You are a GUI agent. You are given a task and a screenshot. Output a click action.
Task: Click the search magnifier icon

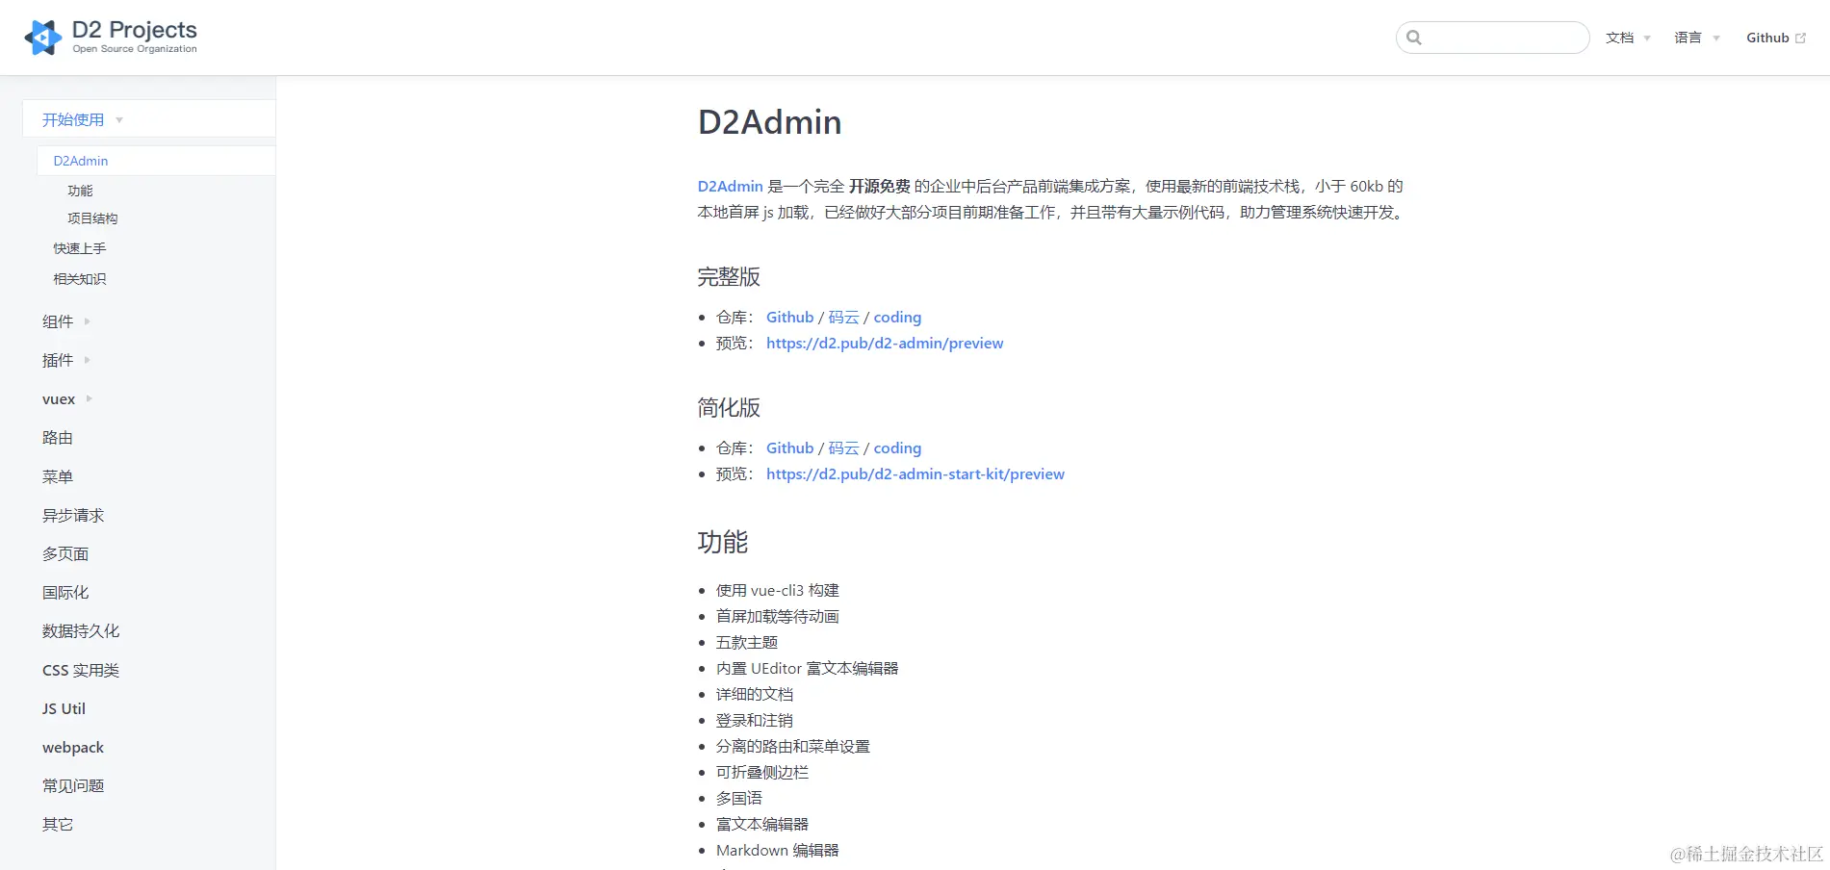pyautogui.click(x=1414, y=38)
